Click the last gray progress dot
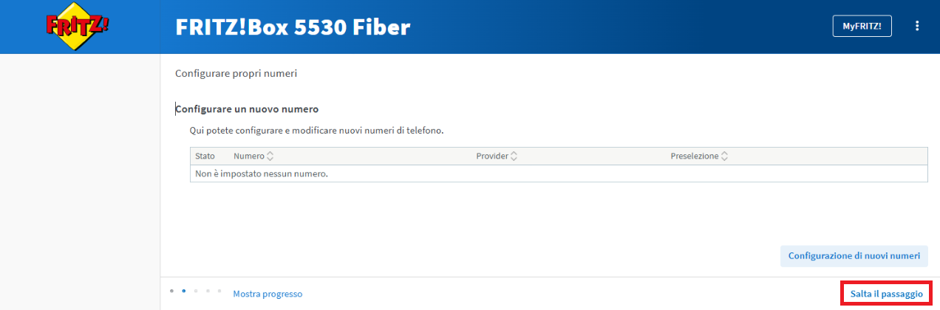 click(x=219, y=291)
